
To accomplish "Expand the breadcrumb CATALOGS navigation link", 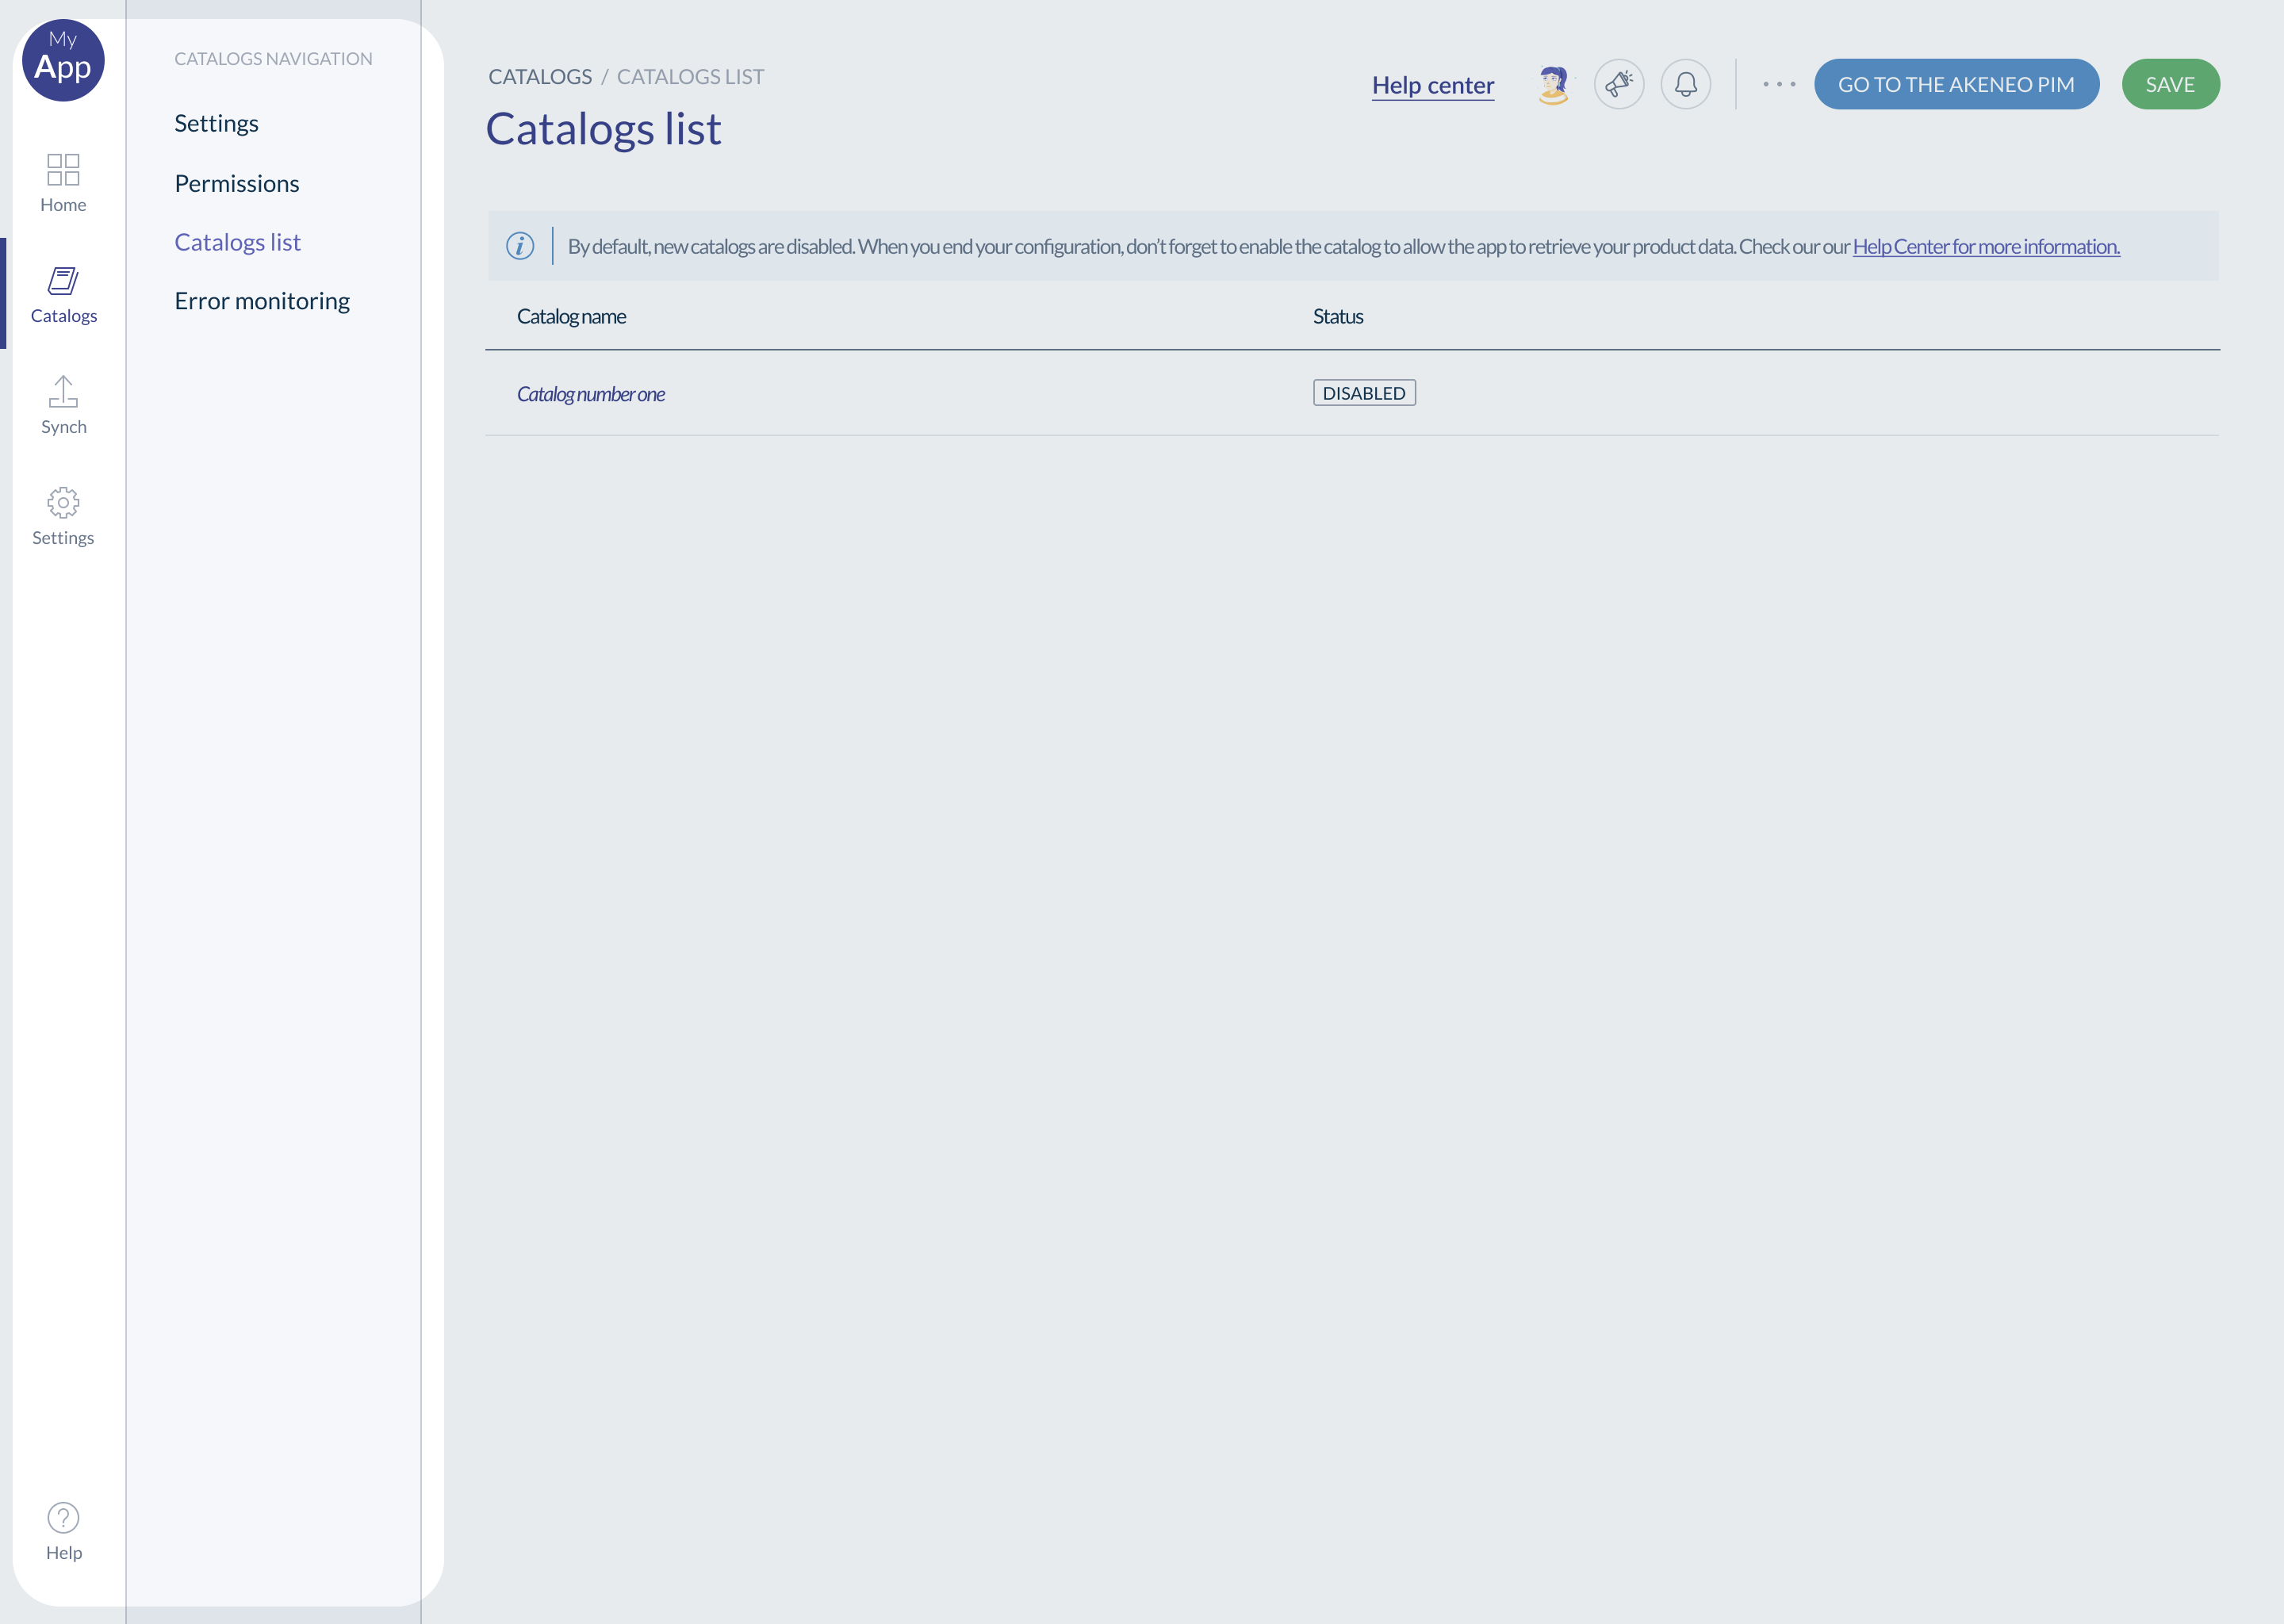I will click(x=539, y=75).
